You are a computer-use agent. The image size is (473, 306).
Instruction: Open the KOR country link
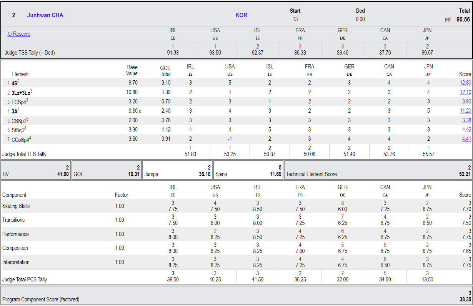click(241, 15)
